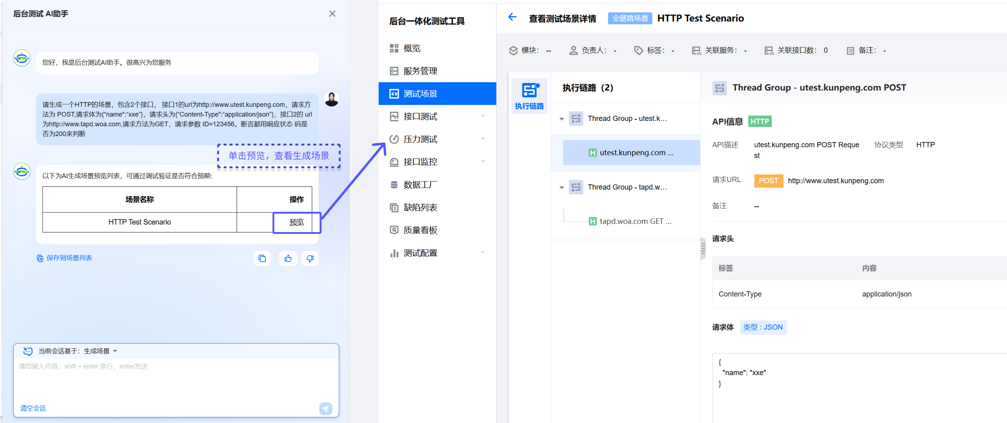Image resolution: width=1007 pixels, height=423 pixels.
Task: Click the copy response icon
Action: pos(262,258)
